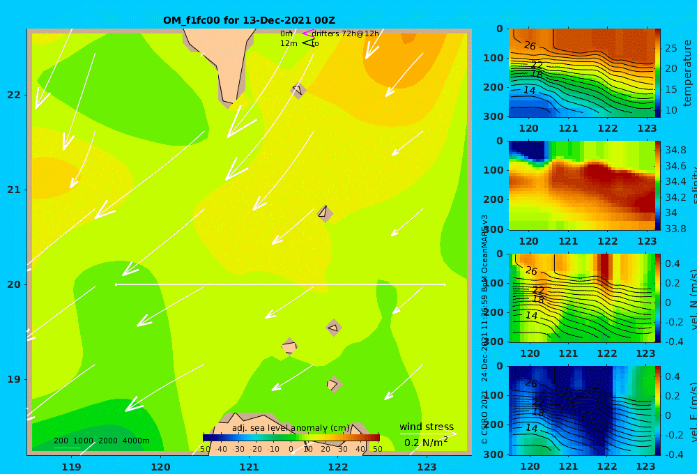Click the magenta drifters arrow in the legend
The image size is (697, 474).
(x=308, y=33)
